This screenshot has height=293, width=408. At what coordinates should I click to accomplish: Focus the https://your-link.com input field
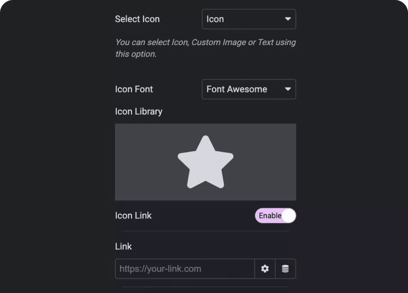tap(185, 269)
